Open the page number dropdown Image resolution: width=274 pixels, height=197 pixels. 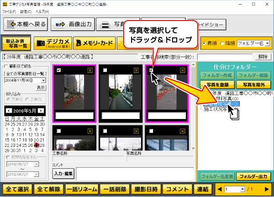(242, 189)
